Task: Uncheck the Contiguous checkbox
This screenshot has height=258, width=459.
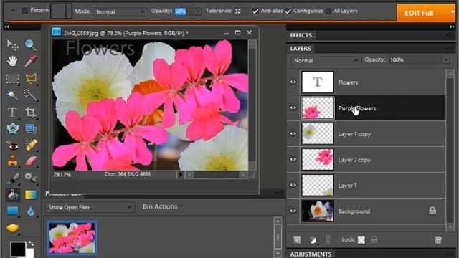Action: (x=288, y=11)
